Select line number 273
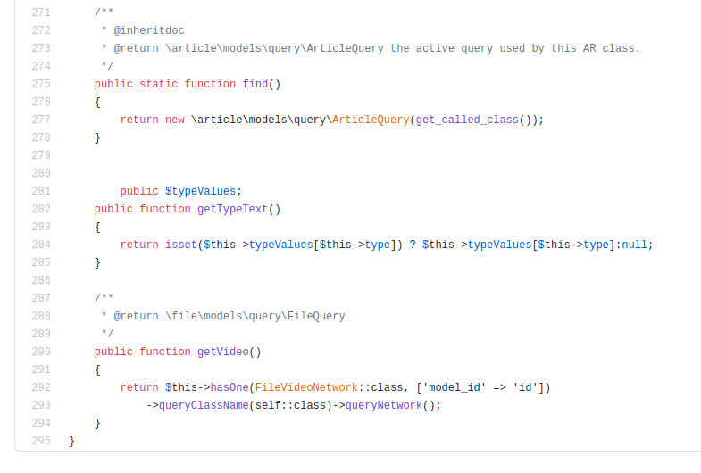 pos(41,48)
